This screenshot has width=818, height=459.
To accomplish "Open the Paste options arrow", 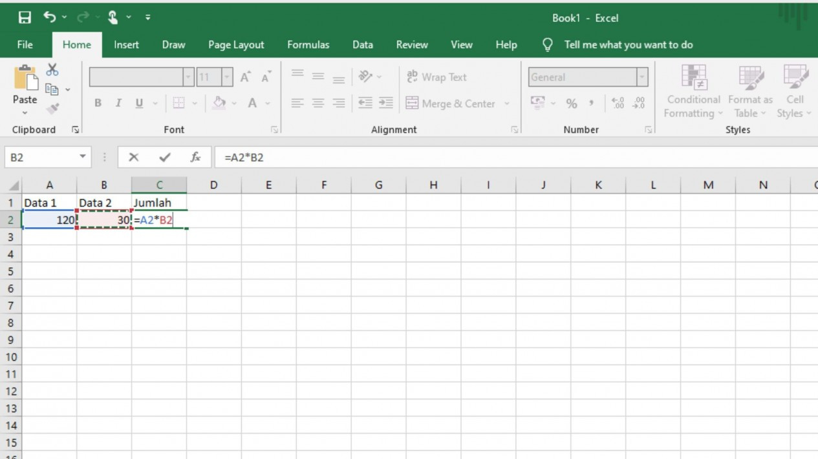I will pos(25,113).
